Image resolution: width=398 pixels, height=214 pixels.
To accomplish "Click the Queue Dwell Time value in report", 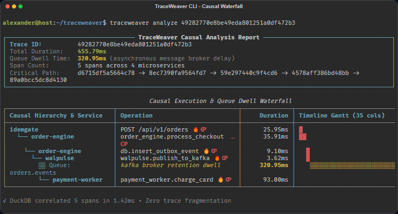I will [91, 58].
